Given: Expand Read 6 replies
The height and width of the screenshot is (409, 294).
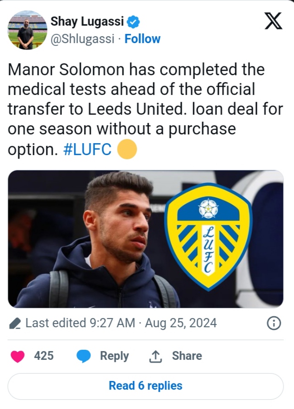Looking at the screenshot, I should (x=145, y=386).
